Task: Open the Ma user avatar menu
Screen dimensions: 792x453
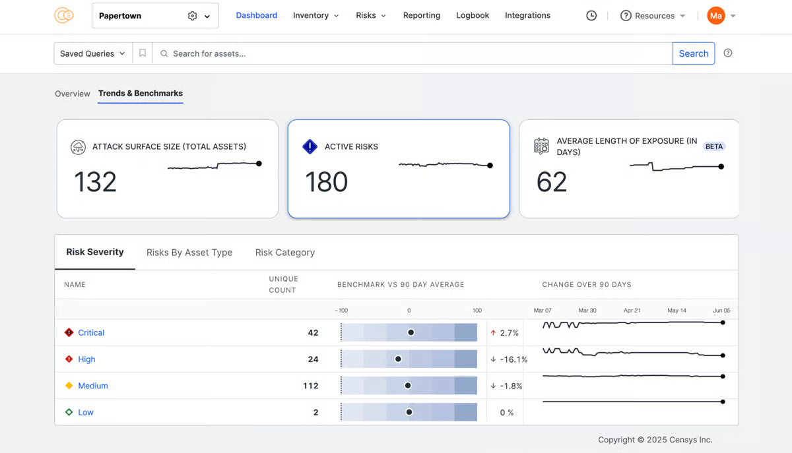Action: click(716, 16)
